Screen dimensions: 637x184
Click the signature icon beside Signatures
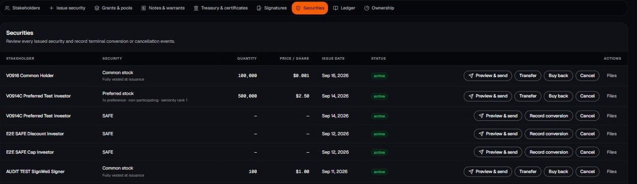tap(259, 8)
